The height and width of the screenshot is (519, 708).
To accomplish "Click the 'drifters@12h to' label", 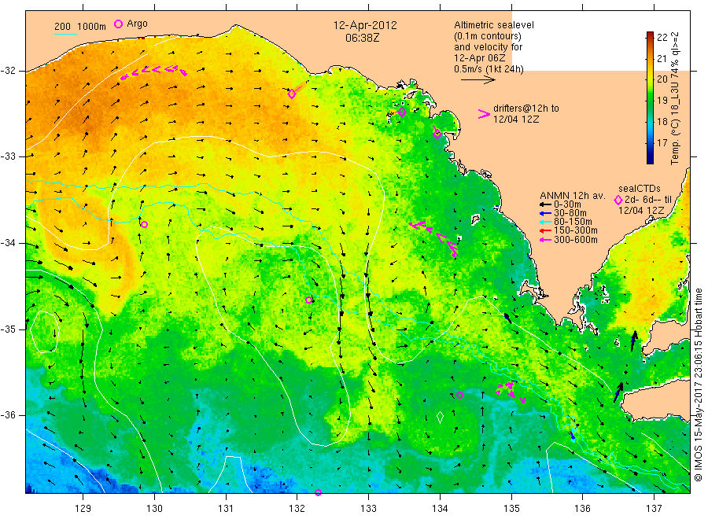I will (x=526, y=109).
